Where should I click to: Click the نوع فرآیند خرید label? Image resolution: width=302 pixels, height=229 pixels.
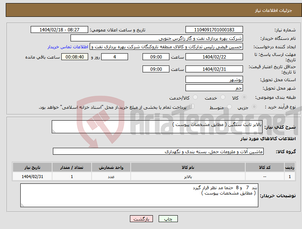point(280,107)
